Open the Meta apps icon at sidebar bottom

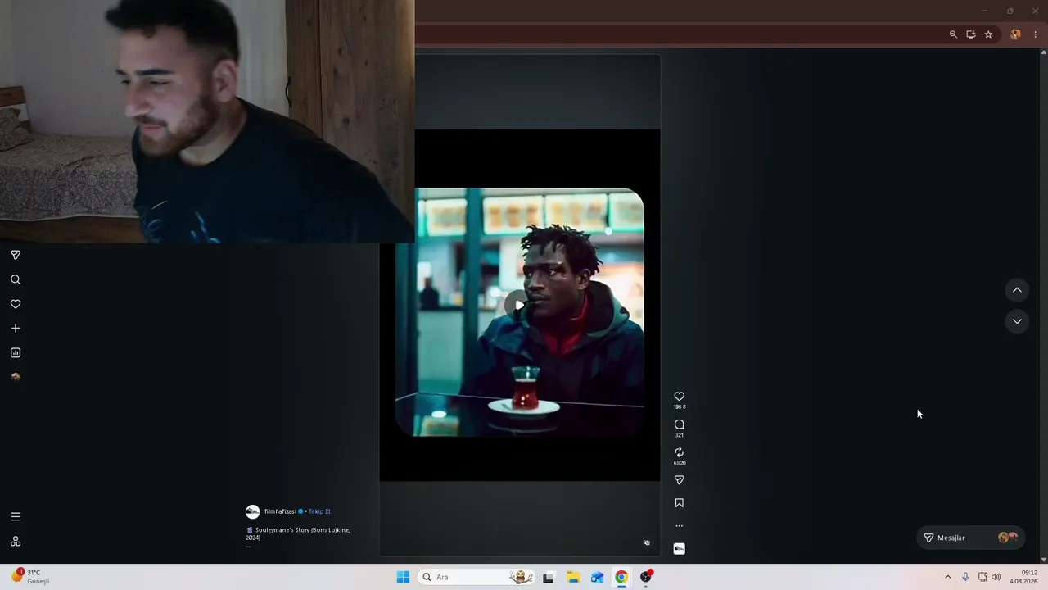[x=16, y=542]
